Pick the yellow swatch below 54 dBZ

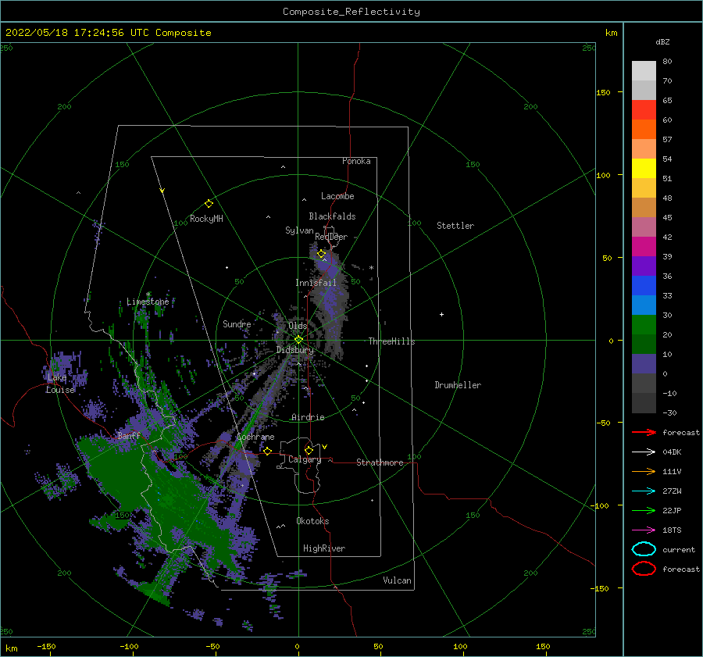click(x=644, y=168)
